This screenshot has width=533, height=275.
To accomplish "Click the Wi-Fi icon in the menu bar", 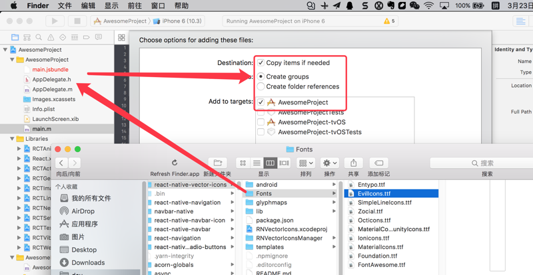I will pyautogui.click(x=429, y=5).
